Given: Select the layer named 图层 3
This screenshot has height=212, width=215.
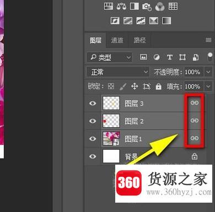Looking at the screenshot, I should pyautogui.click(x=134, y=104).
